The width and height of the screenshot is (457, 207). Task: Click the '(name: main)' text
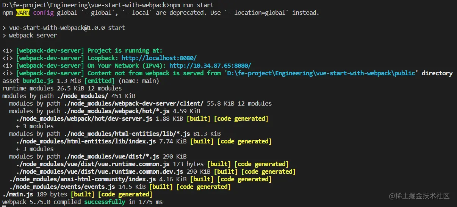click(x=139, y=81)
